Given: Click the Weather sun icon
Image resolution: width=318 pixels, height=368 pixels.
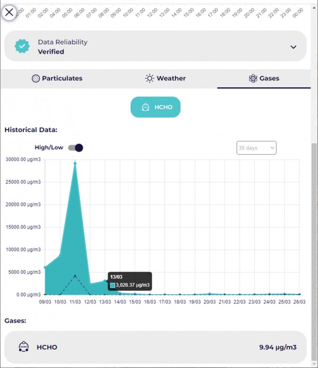Looking at the screenshot, I should (x=150, y=78).
